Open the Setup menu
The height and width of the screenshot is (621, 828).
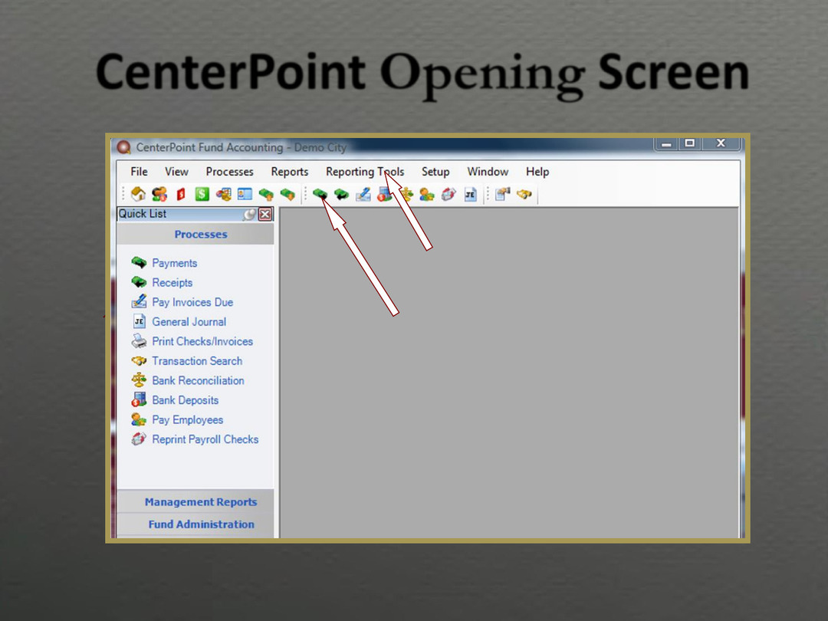coord(435,172)
